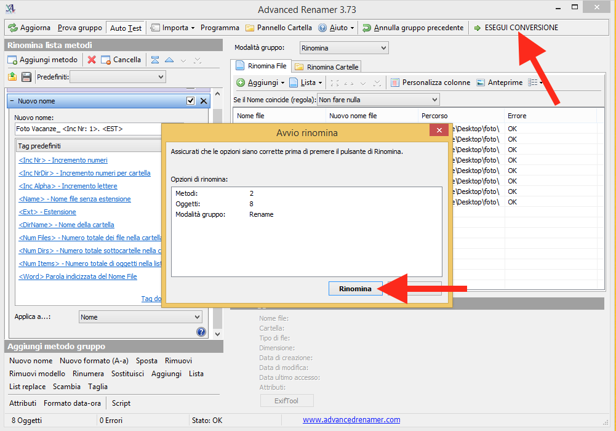
Task: Click ESEGUI CONVERSIONE to start the batch
Action: (516, 28)
